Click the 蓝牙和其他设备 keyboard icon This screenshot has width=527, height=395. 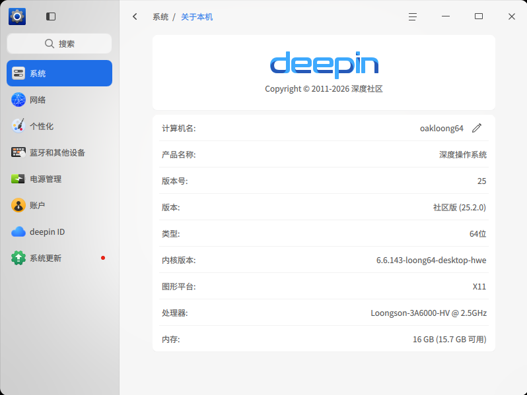click(18, 152)
